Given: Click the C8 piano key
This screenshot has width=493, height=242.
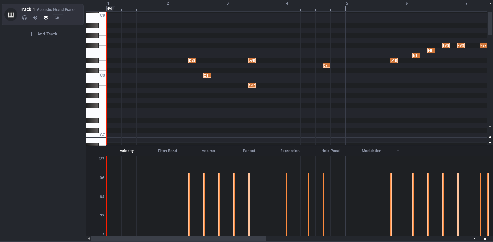Looking at the screenshot, I should tap(96, 75).
